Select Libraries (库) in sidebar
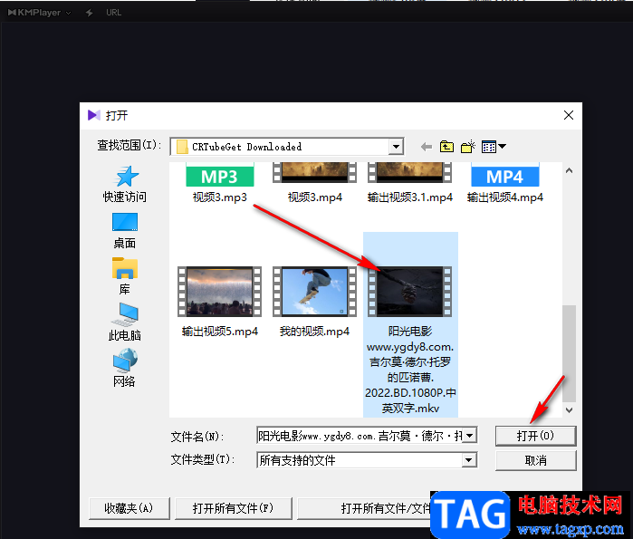 tap(125, 276)
